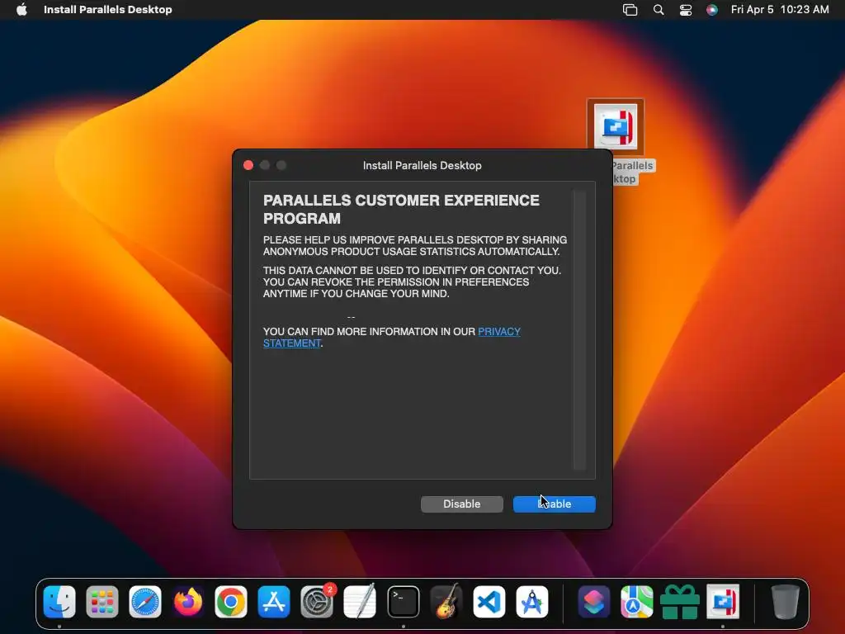Open Visual Studio Code from the Dock
This screenshot has height=634, width=845.
489,602
